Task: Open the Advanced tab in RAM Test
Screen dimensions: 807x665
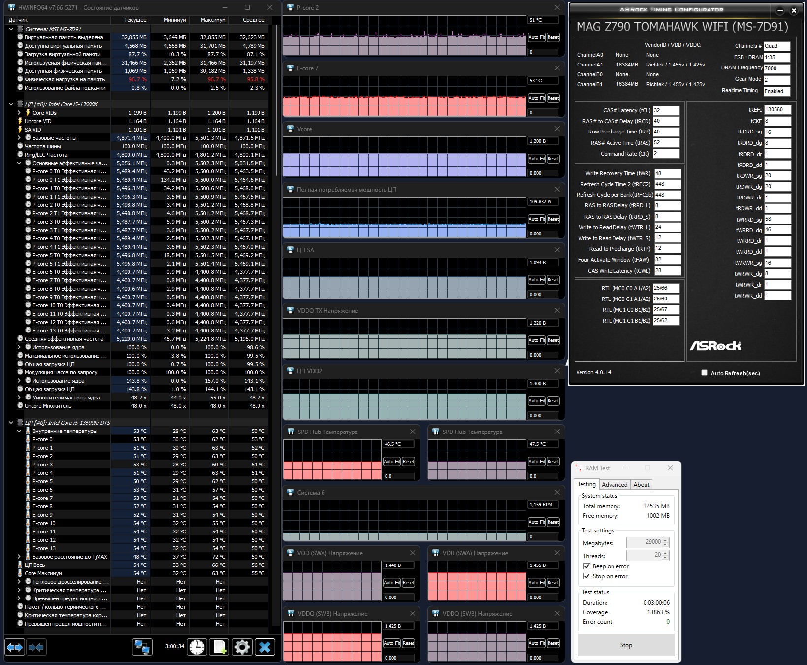Action: coord(614,485)
